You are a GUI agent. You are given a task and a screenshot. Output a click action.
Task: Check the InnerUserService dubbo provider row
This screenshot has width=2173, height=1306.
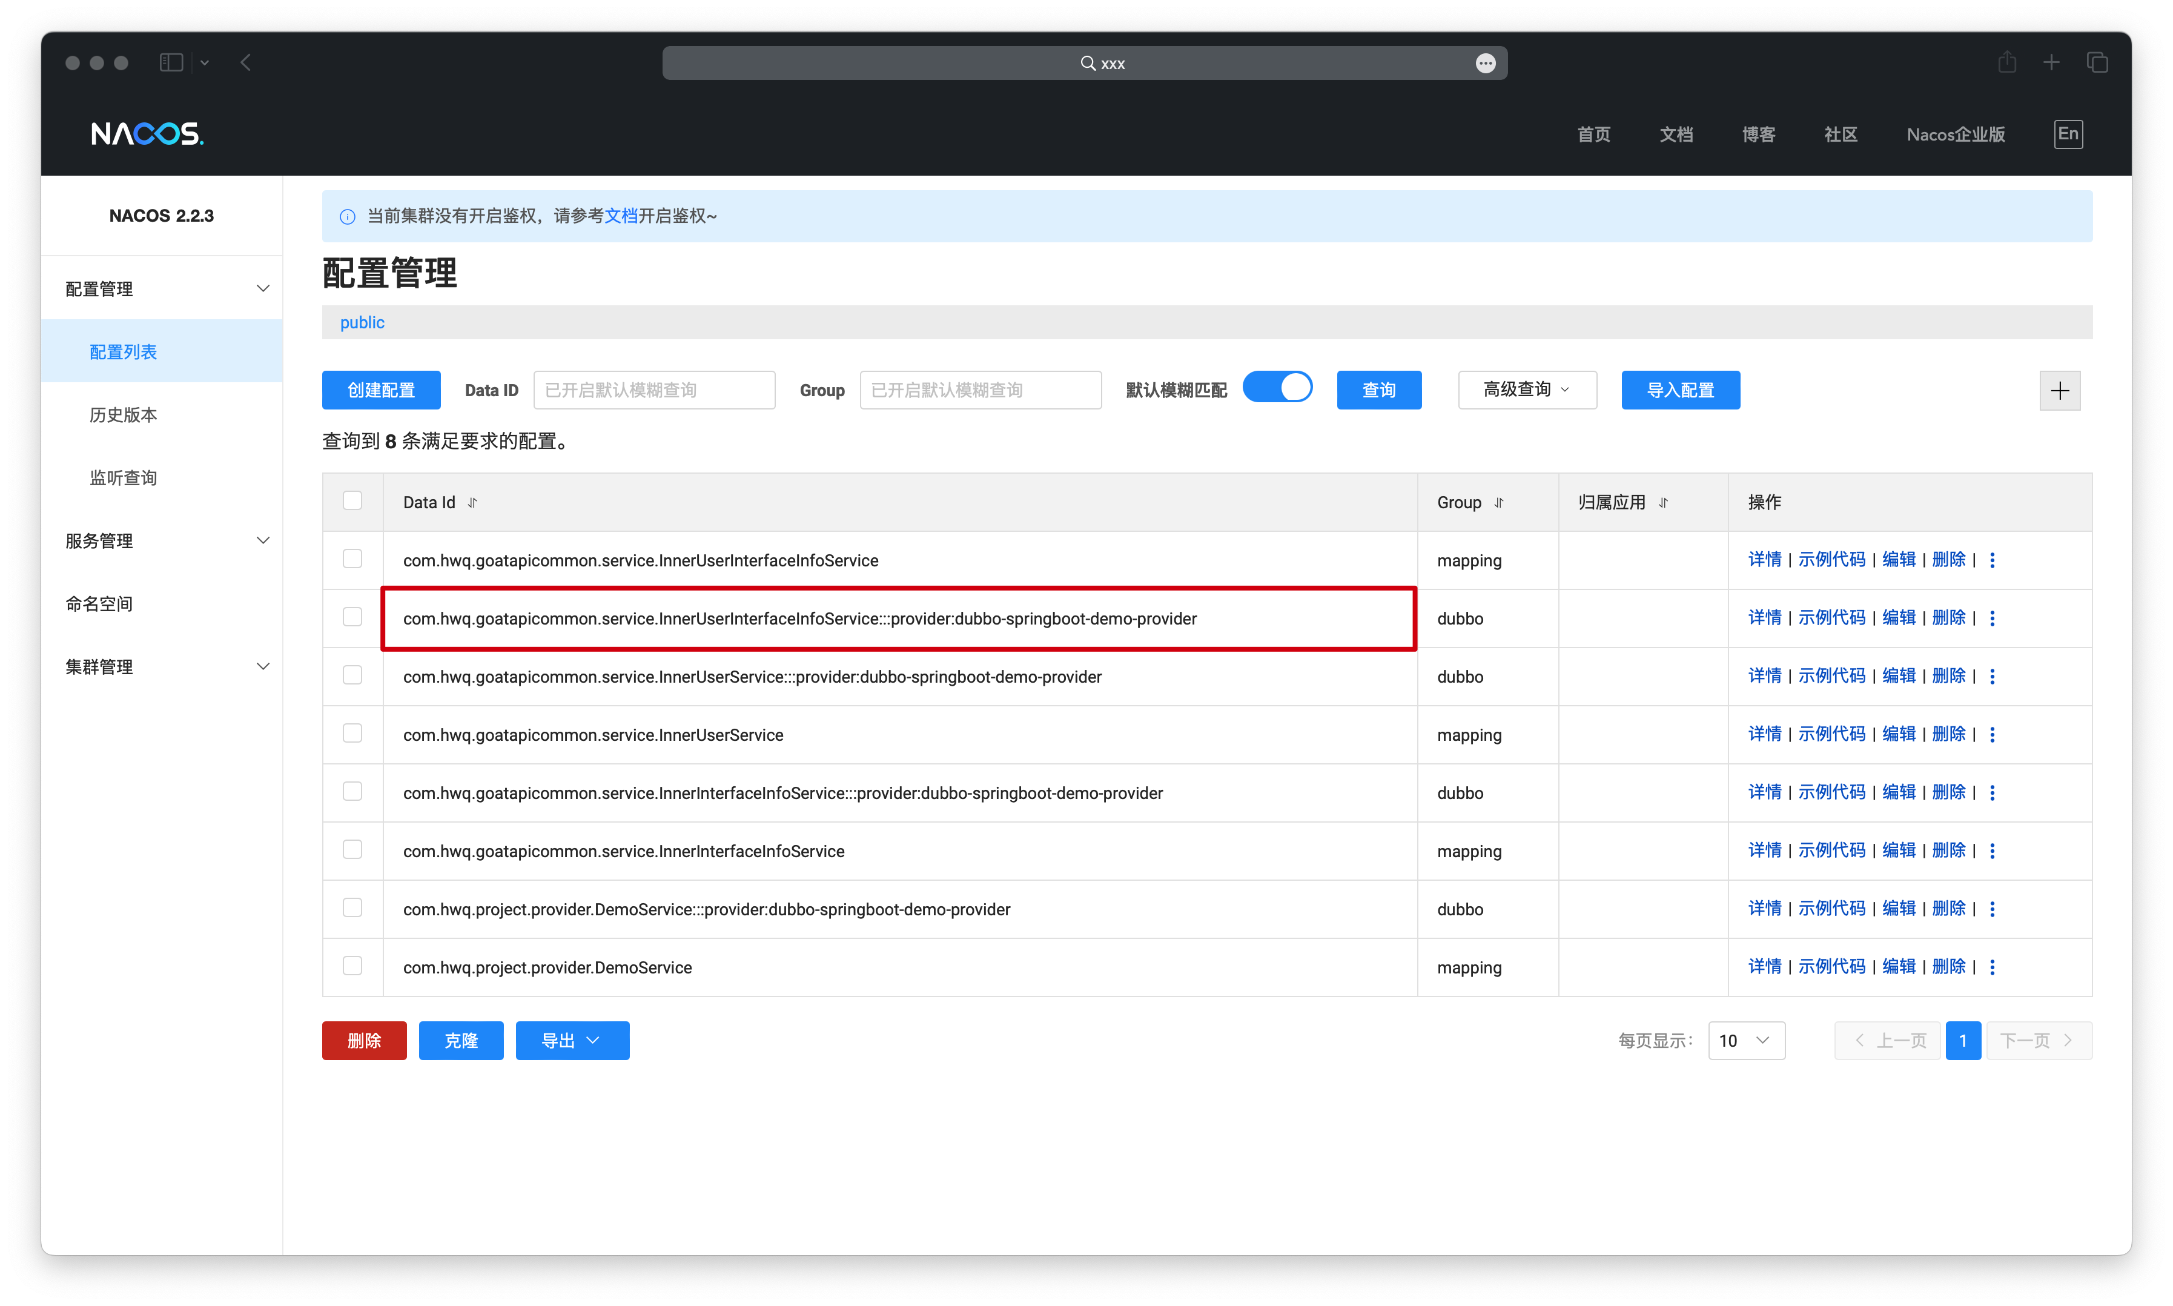(353, 675)
